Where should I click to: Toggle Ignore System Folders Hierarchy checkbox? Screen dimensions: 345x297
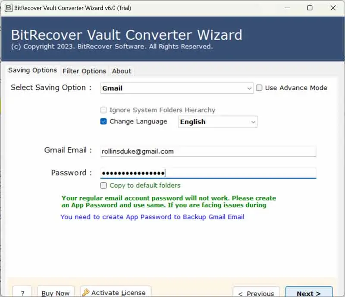pyautogui.click(x=103, y=110)
